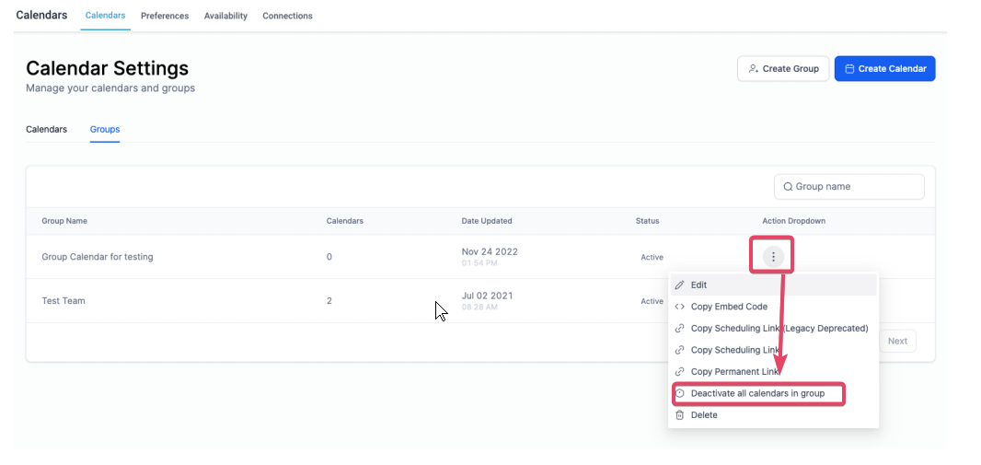Open the Preferences tab
The image size is (981, 465).
pos(165,16)
